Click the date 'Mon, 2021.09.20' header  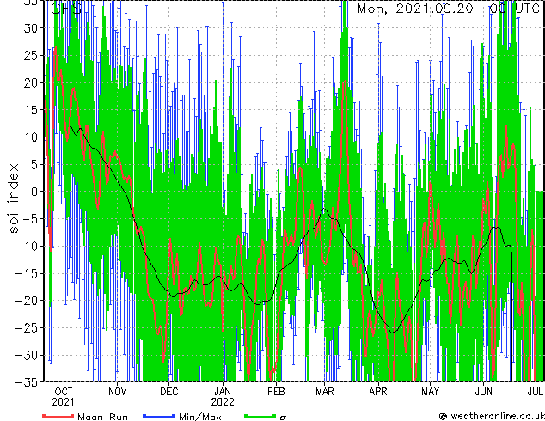coord(416,9)
